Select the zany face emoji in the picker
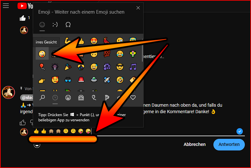 pyautogui.click(x=42, y=54)
